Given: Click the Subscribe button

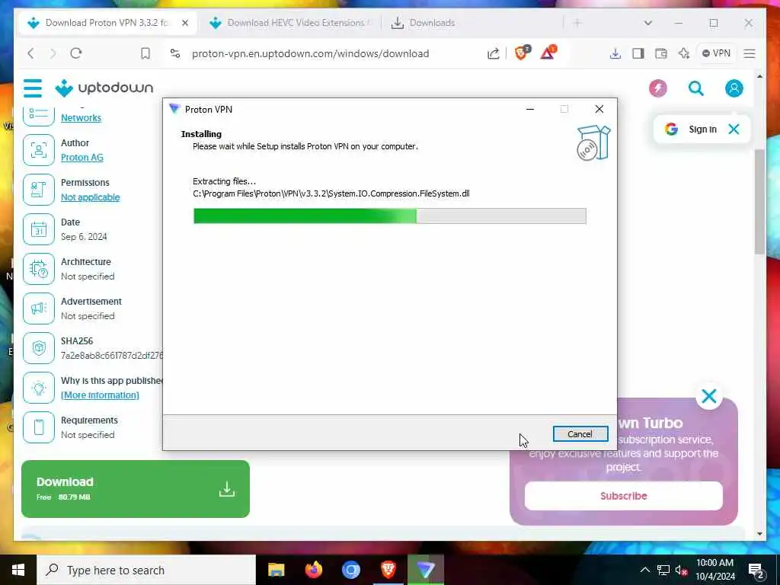Looking at the screenshot, I should [623, 496].
